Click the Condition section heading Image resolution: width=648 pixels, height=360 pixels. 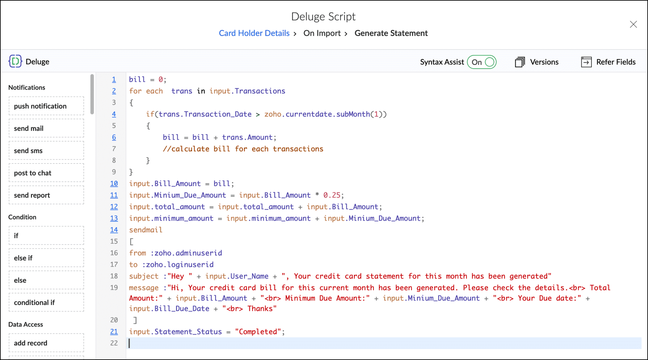22,217
